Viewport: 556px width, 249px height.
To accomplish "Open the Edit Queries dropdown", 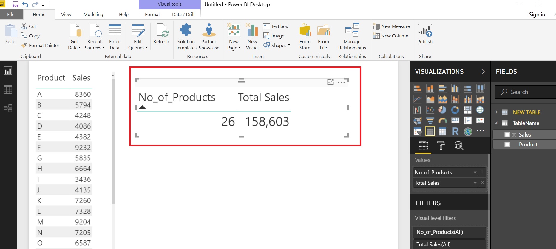I will click(x=138, y=36).
